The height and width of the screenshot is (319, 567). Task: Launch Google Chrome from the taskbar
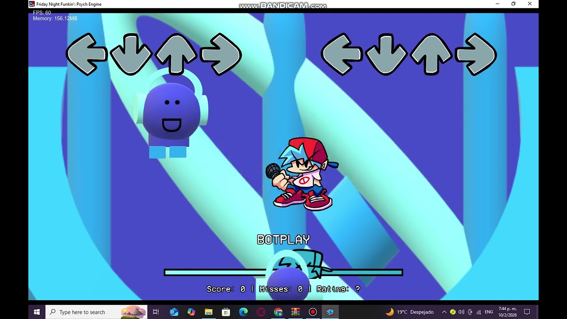[278, 312]
